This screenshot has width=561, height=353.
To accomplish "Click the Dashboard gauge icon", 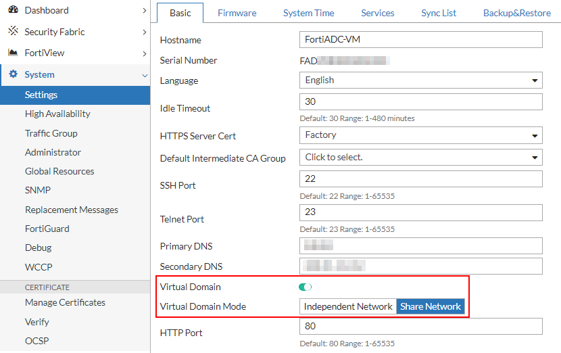I will coord(13,10).
